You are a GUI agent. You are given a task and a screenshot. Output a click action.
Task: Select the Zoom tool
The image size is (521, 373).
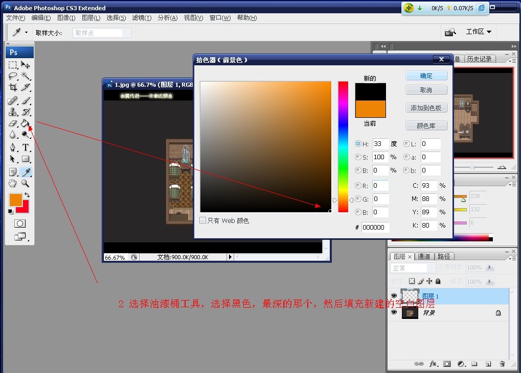(x=26, y=183)
